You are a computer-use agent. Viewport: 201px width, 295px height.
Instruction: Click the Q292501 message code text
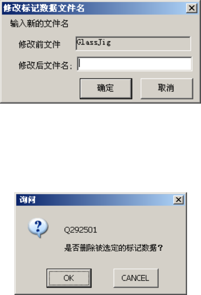click(80, 230)
